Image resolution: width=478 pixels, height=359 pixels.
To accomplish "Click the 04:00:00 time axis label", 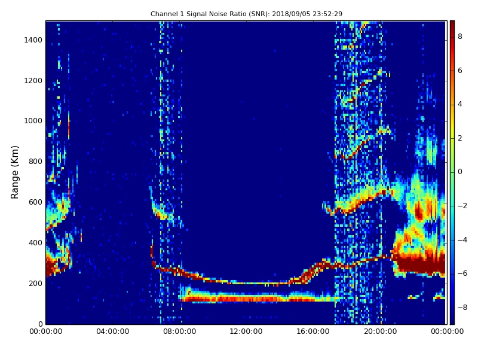I will coord(112,331).
